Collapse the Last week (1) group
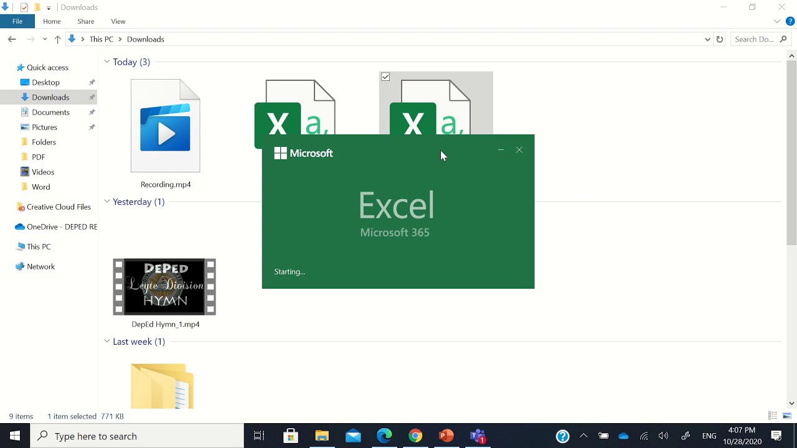This screenshot has width=797, height=448. (x=107, y=342)
